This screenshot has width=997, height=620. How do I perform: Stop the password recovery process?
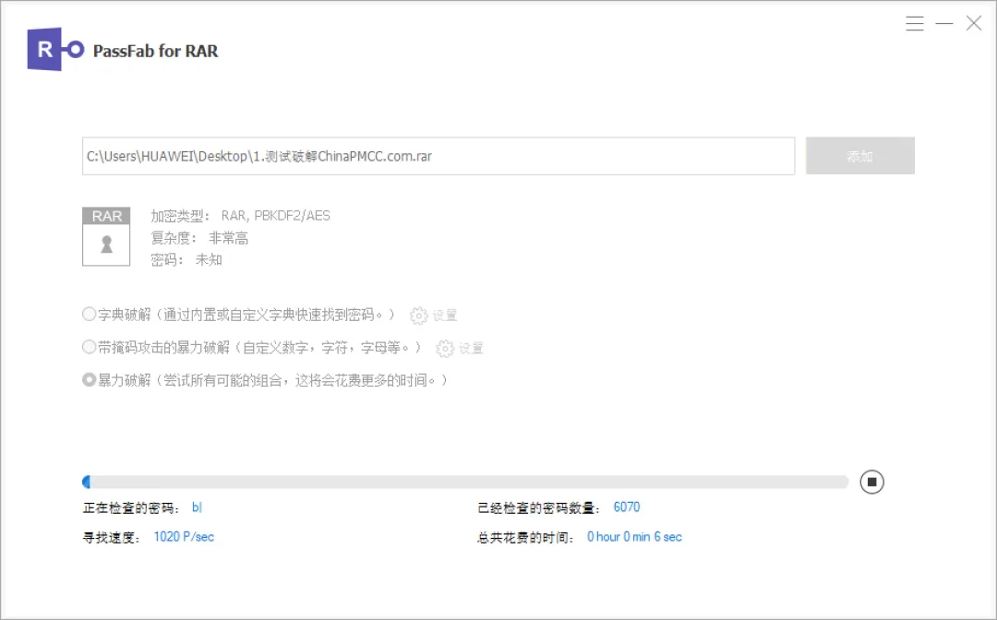click(871, 482)
